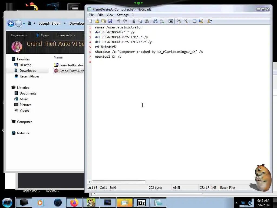277x208 pixels.
Task: Copy selection using toolbar icon
Action: coord(140,21)
